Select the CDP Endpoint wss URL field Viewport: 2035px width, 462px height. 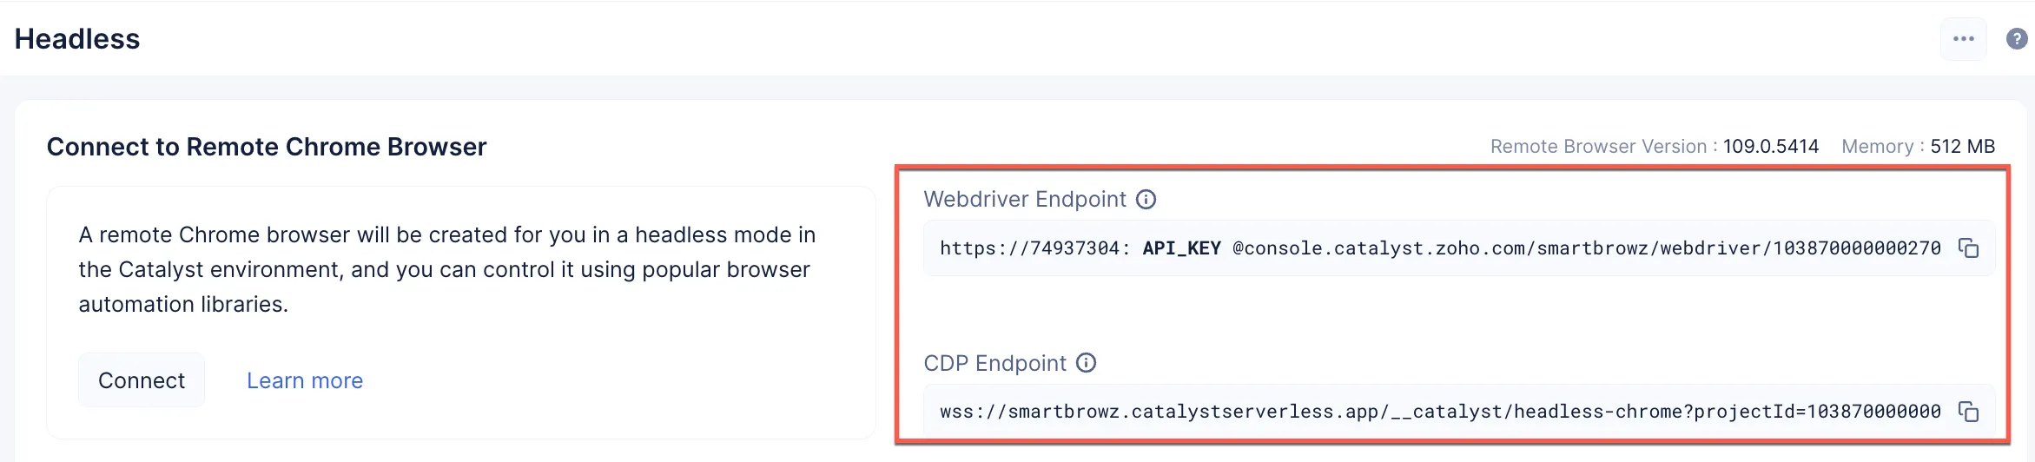point(1458,412)
